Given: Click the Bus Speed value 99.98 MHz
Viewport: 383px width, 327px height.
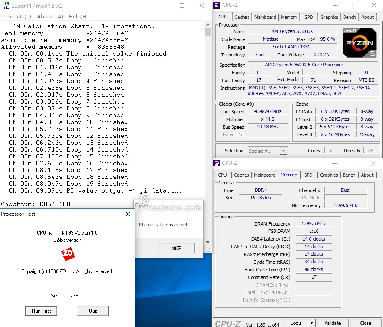Looking at the screenshot, I should 268,127.
